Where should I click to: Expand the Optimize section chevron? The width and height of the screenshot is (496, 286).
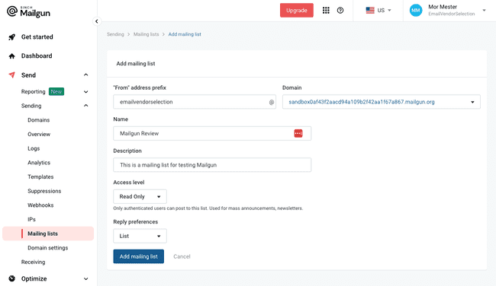pos(85,278)
